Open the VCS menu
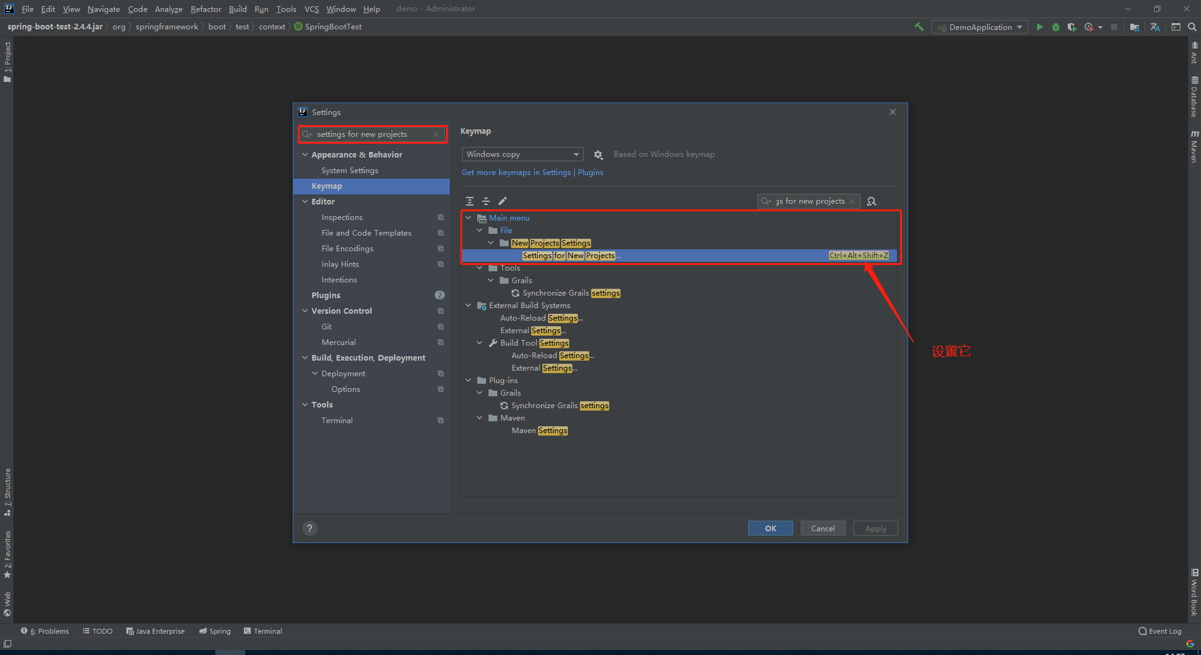Screen dimensions: 1201x655 pos(312,9)
